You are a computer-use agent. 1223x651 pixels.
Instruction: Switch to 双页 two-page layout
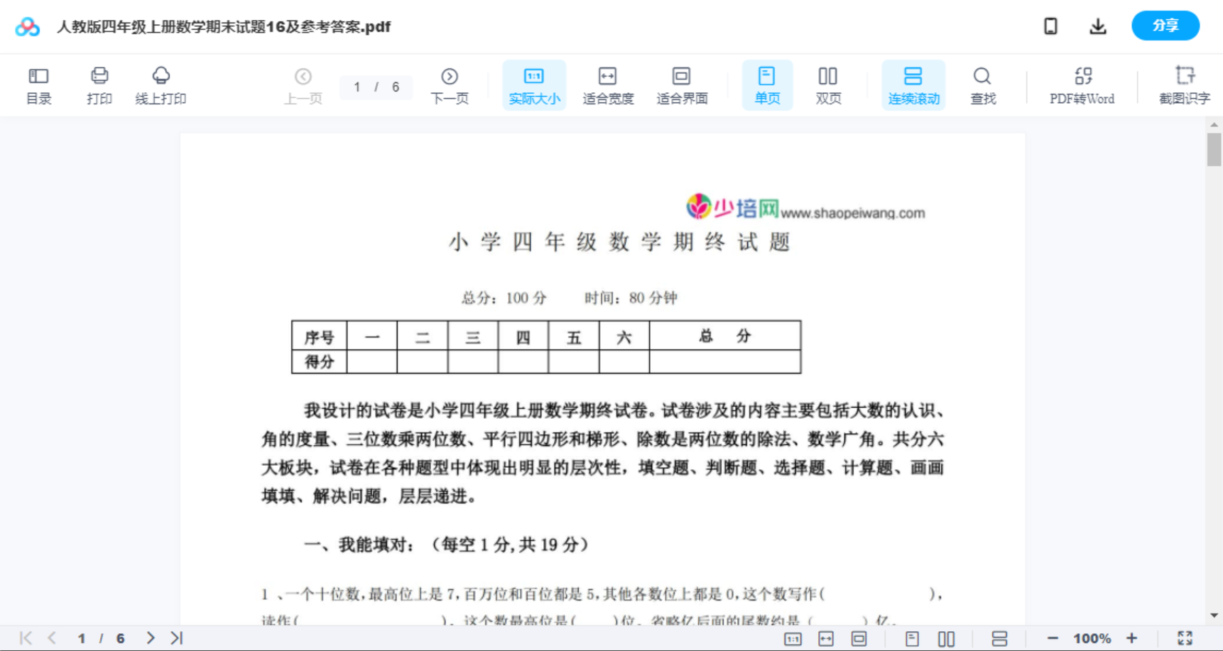click(x=828, y=84)
